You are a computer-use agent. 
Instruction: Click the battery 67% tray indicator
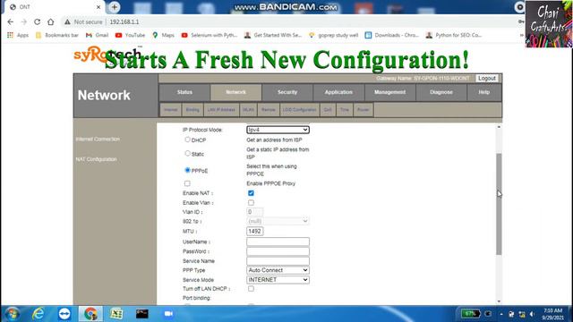(470, 314)
